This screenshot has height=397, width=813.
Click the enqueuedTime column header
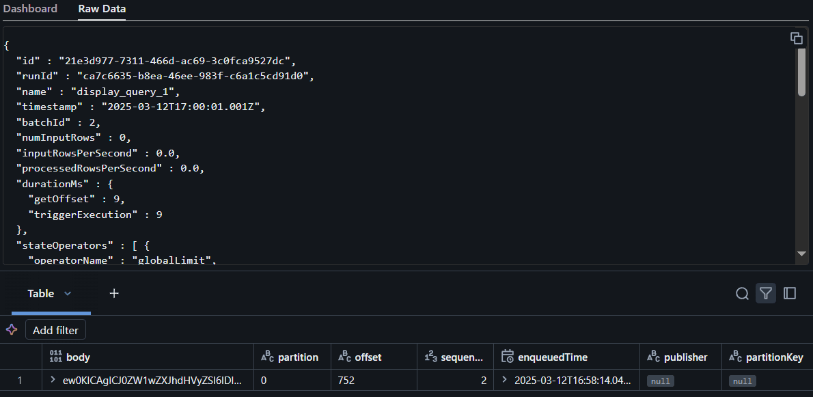[566, 357]
